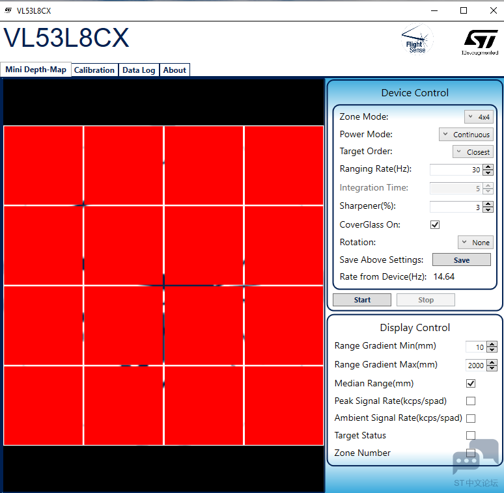504x493 pixels.
Task: Uncheck Median Range(mm) checkbox
Action: tap(471, 384)
